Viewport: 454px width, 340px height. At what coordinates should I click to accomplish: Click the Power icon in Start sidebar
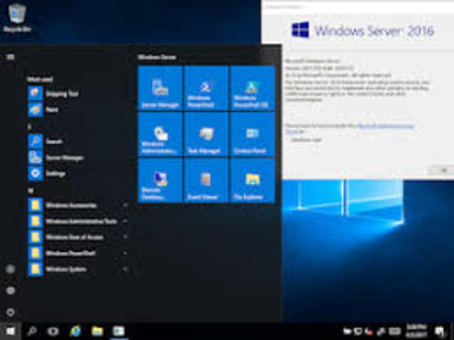11,312
